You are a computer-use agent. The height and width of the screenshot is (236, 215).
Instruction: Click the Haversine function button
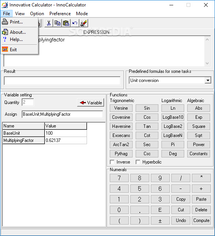tap(121, 126)
